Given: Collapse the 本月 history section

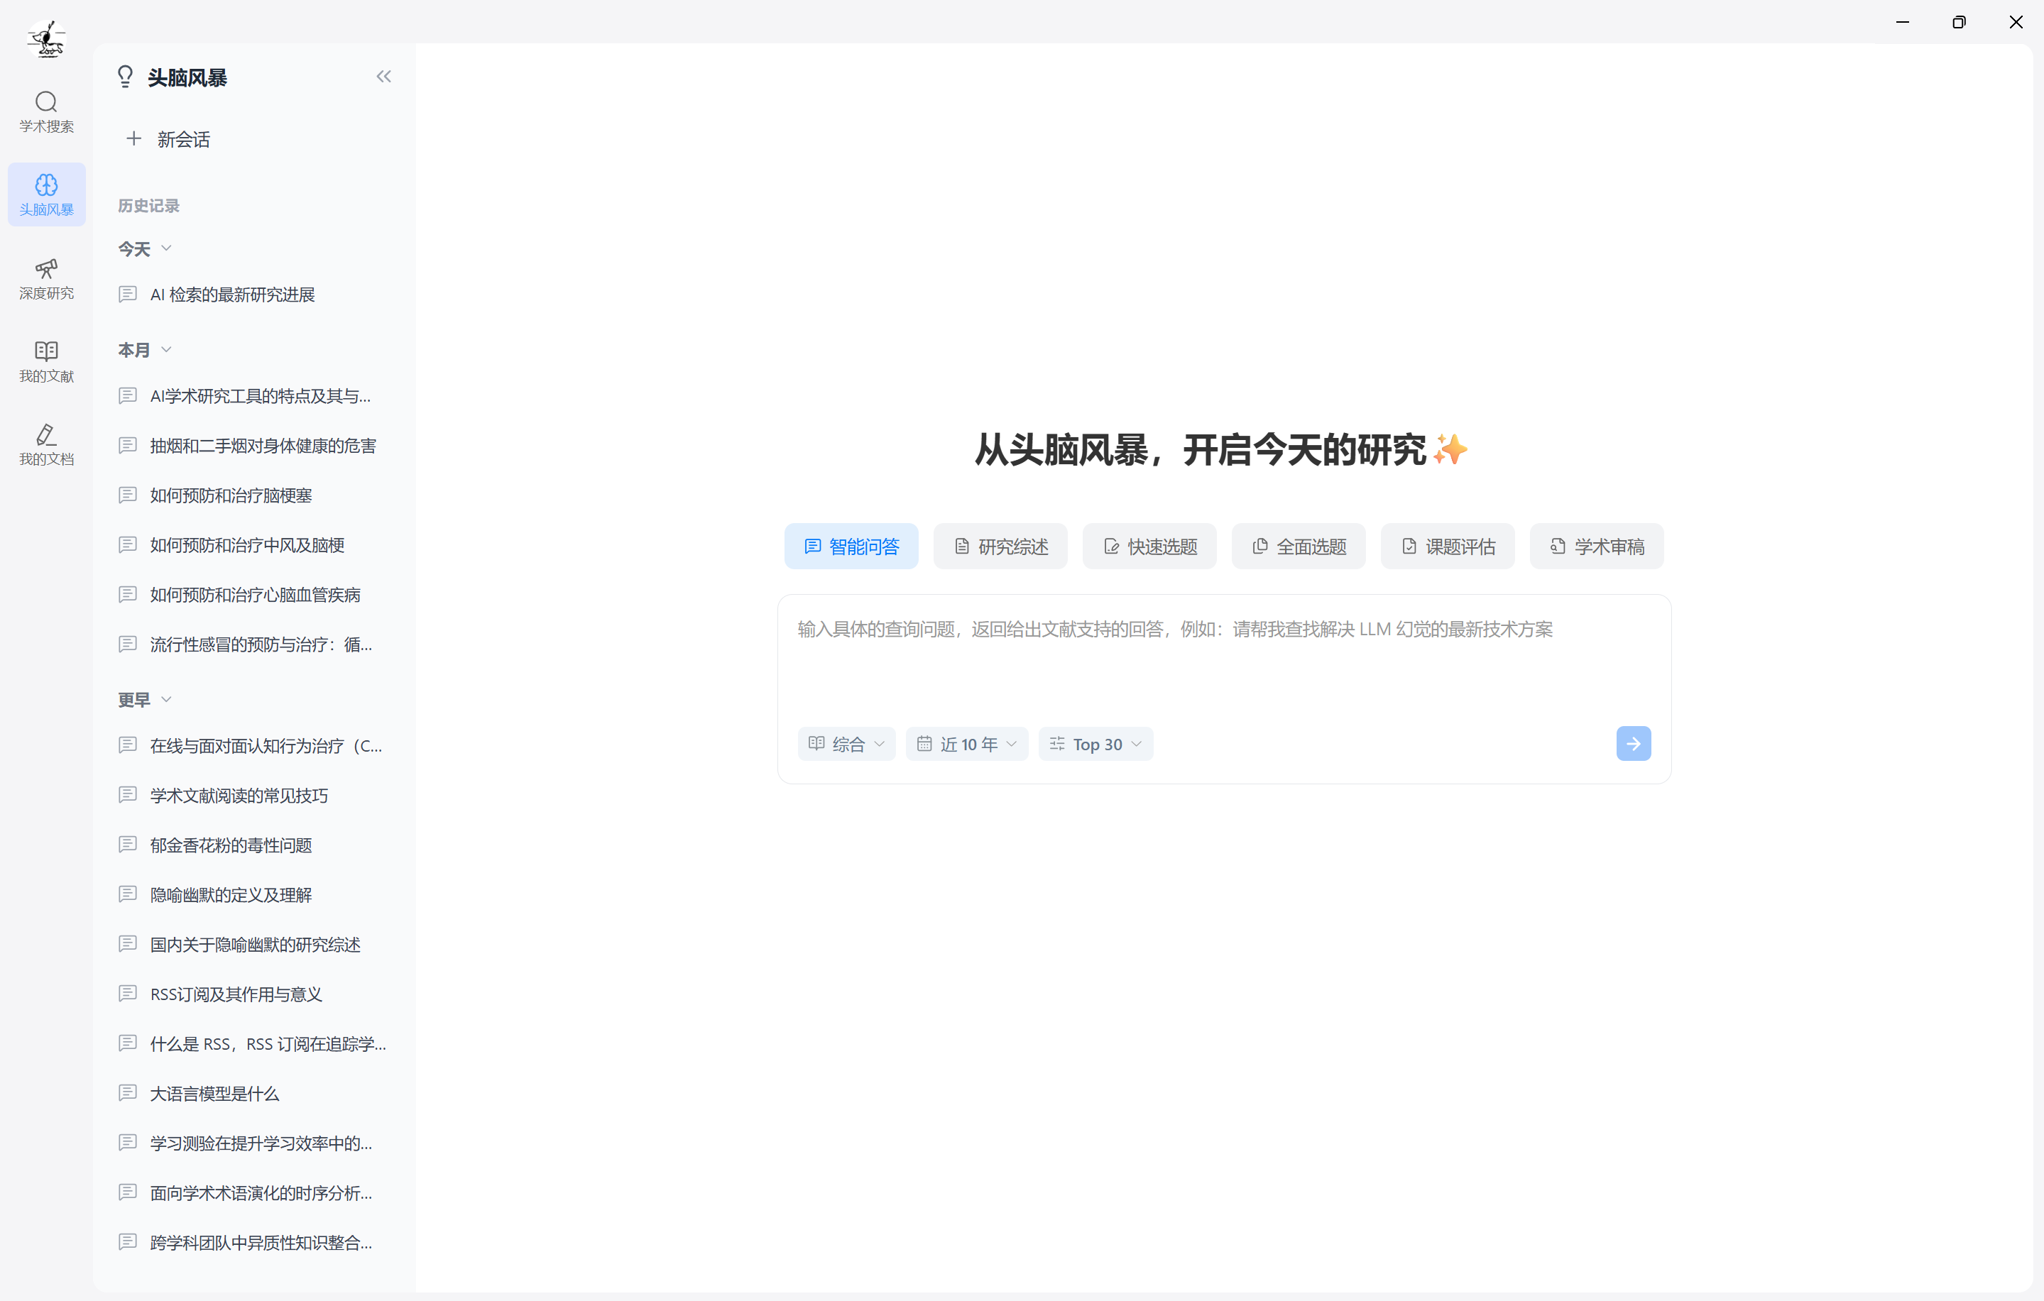Looking at the screenshot, I should 166,350.
